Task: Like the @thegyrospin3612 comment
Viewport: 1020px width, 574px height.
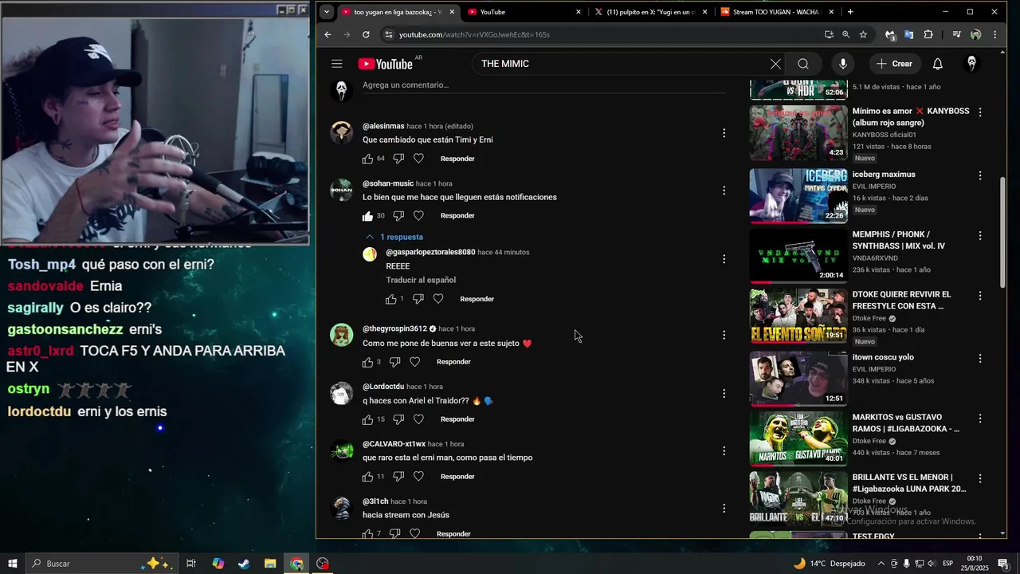Action: tap(367, 362)
